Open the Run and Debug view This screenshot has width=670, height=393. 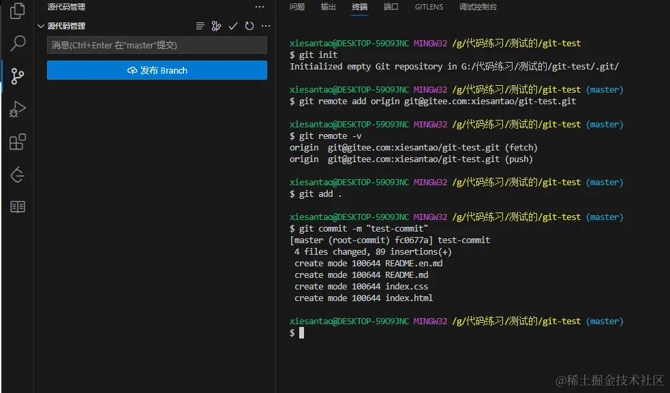point(18,109)
